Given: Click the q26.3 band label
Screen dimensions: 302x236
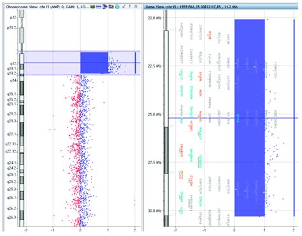Looking at the screenshot, I should (12, 218).
